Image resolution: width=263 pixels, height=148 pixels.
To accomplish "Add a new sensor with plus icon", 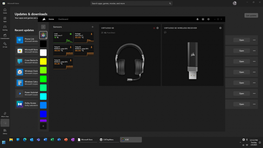I will point(92,27).
